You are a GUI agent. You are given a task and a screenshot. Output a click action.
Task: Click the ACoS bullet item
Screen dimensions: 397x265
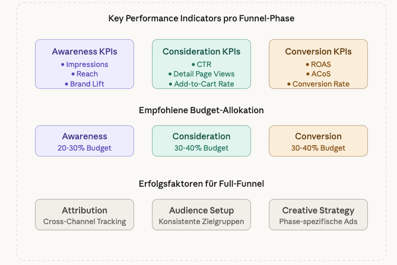[318, 74]
